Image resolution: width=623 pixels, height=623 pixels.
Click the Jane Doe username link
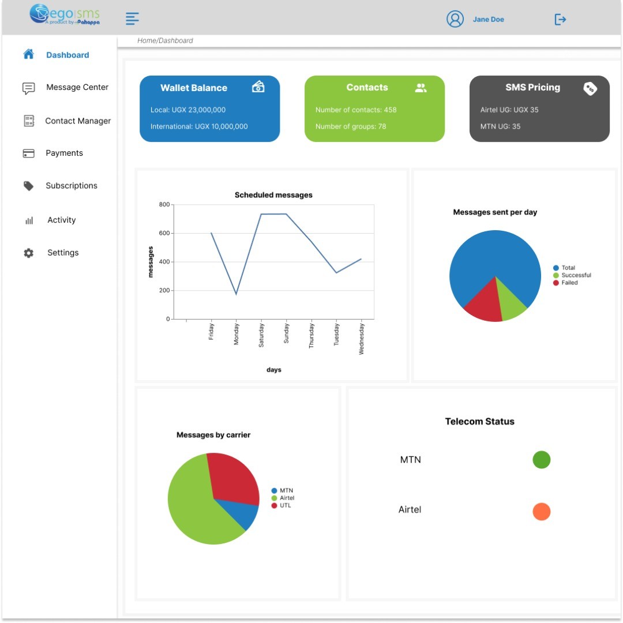click(x=488, y=20)
